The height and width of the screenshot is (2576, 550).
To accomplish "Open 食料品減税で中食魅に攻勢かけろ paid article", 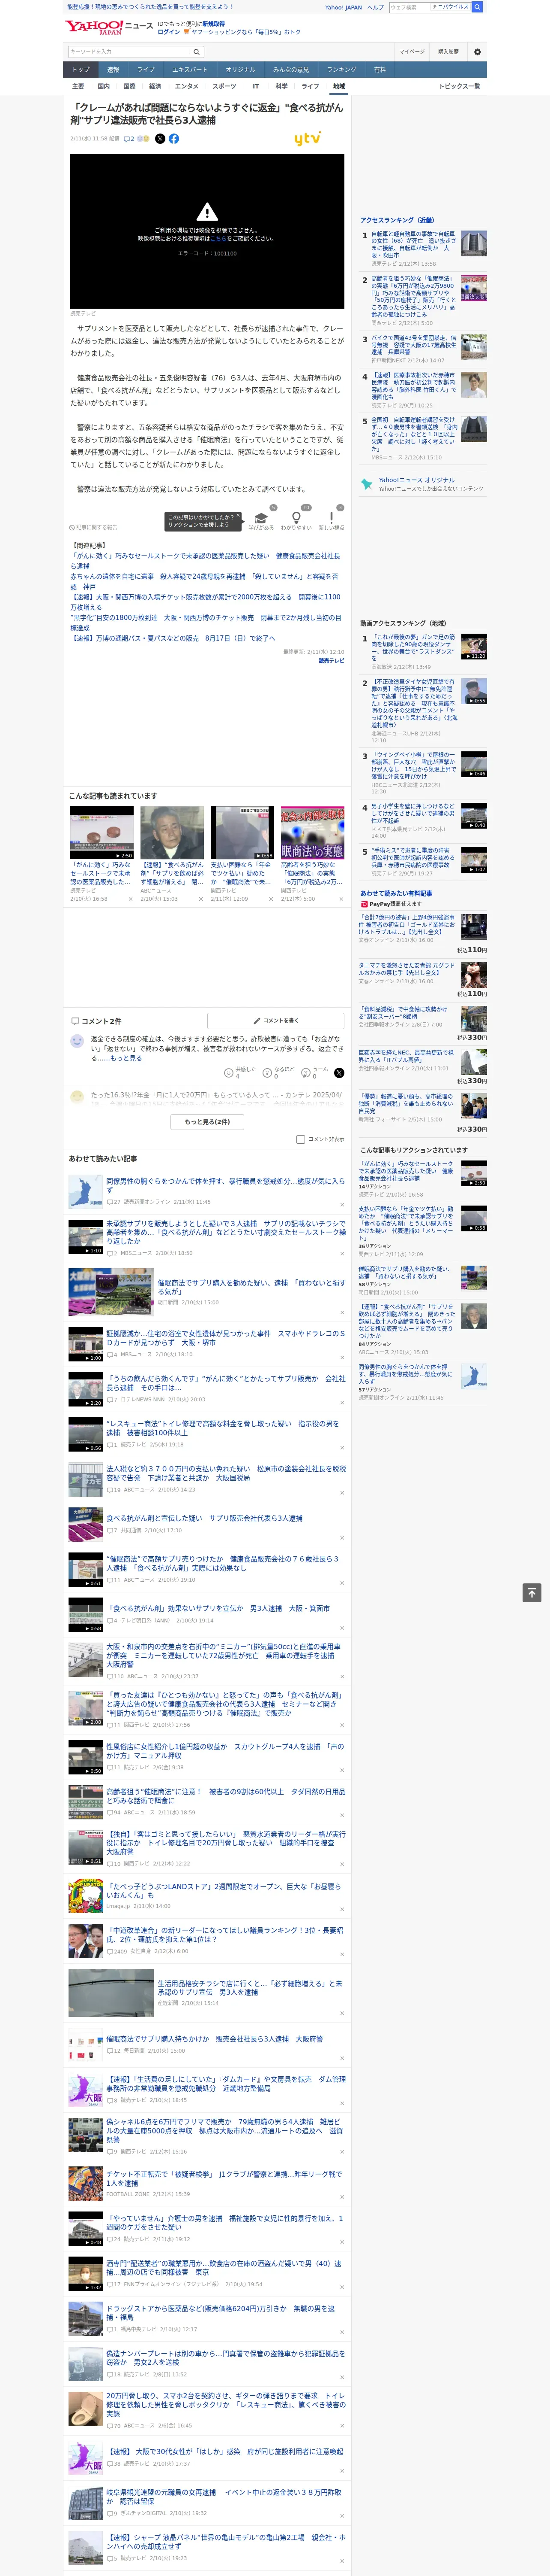I will [403, 1012].
